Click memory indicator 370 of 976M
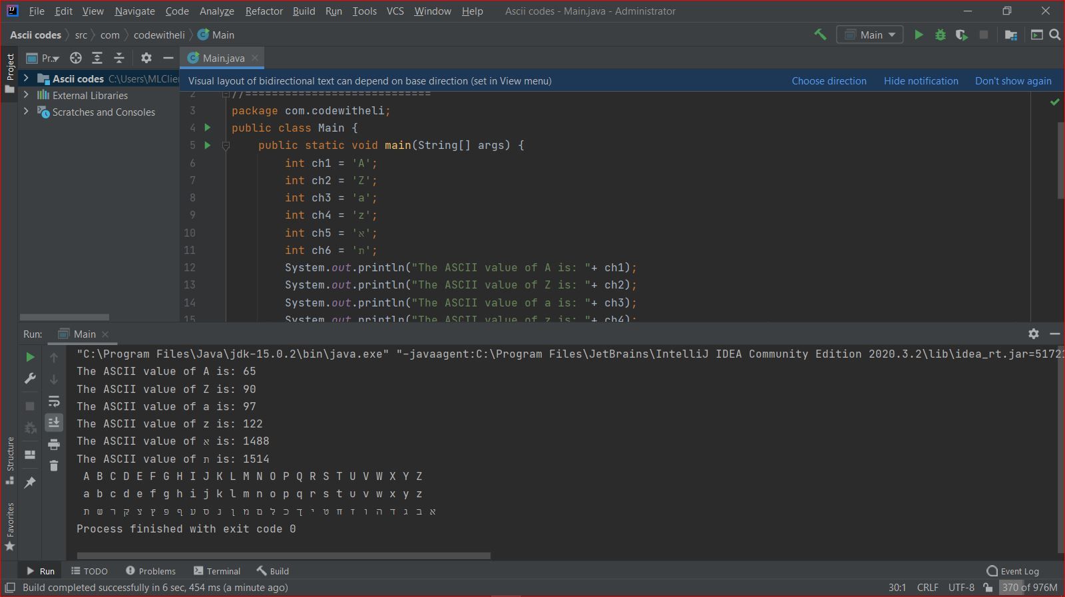This screenshot has height=597, width=1065. coord(1030,588)
